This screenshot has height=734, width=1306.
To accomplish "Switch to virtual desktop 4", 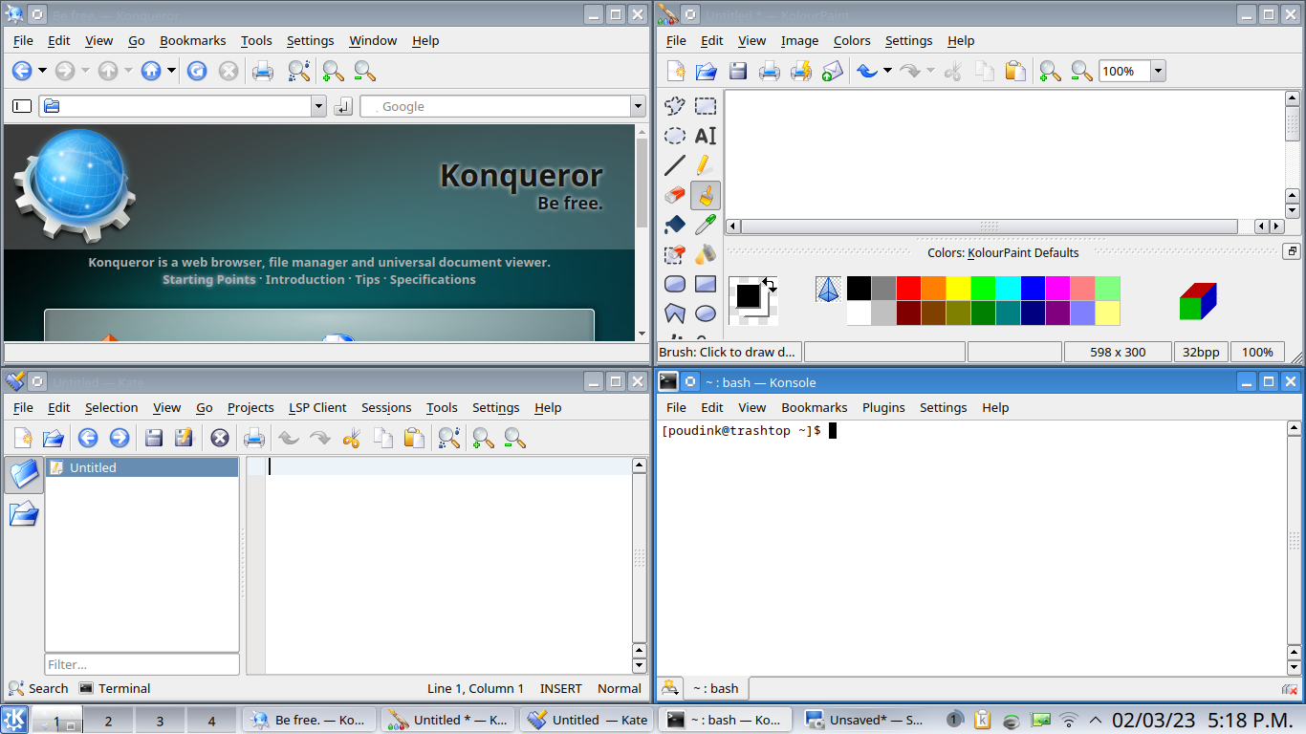I will tap(211, 721).
